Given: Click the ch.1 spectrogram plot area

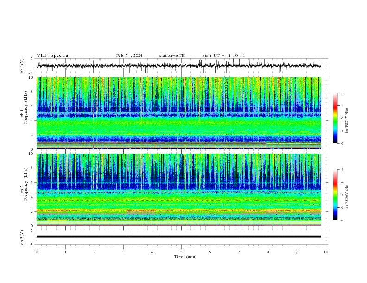Looking at the screenshot, I should [179, 113].
